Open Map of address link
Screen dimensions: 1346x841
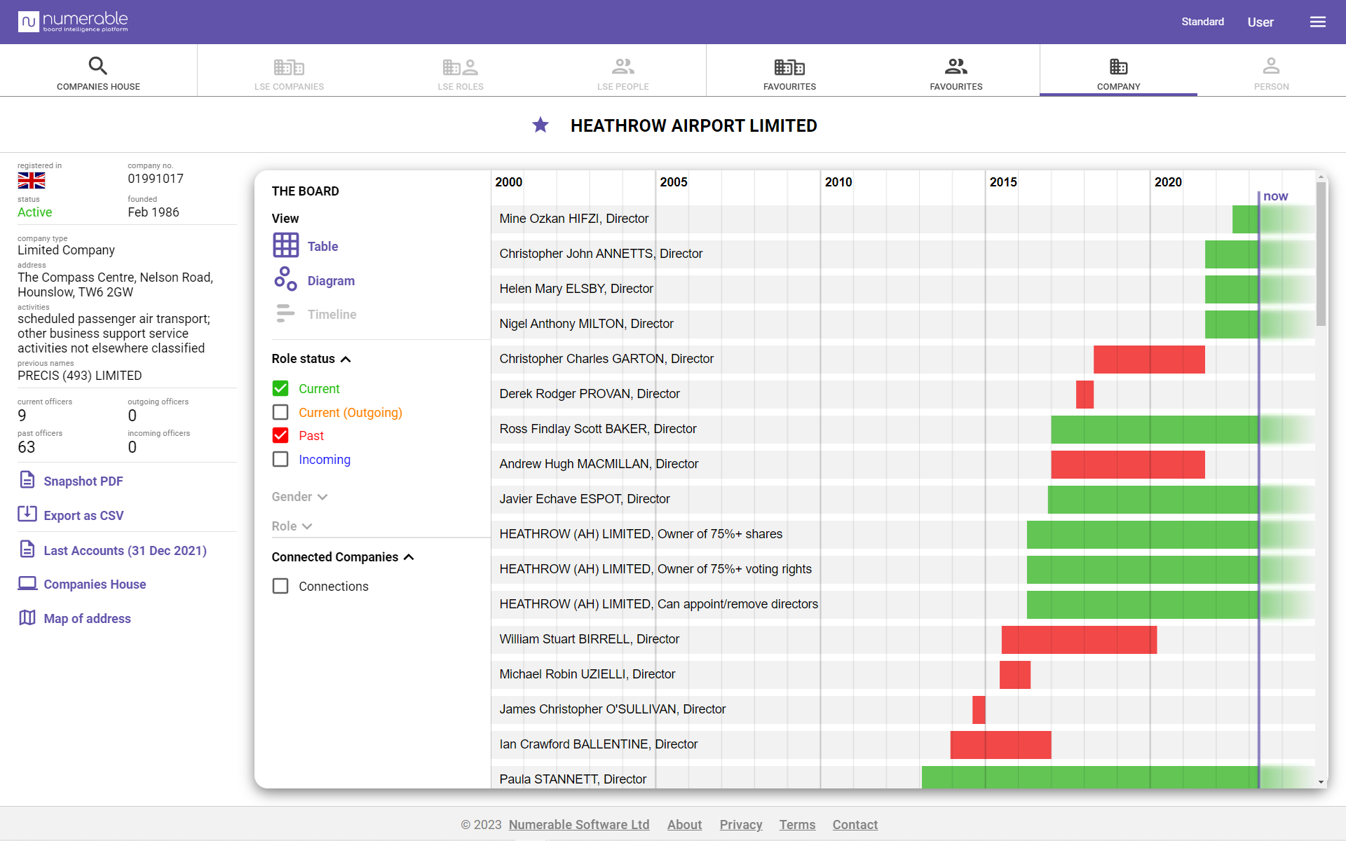(87, 619)
